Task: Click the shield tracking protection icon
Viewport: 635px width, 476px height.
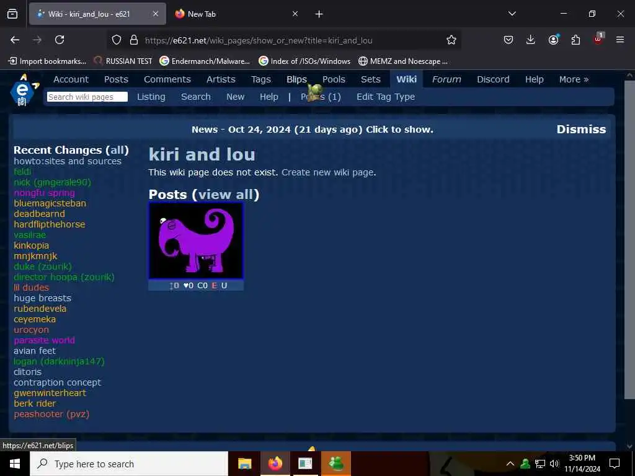Action: tap(117, 40)
